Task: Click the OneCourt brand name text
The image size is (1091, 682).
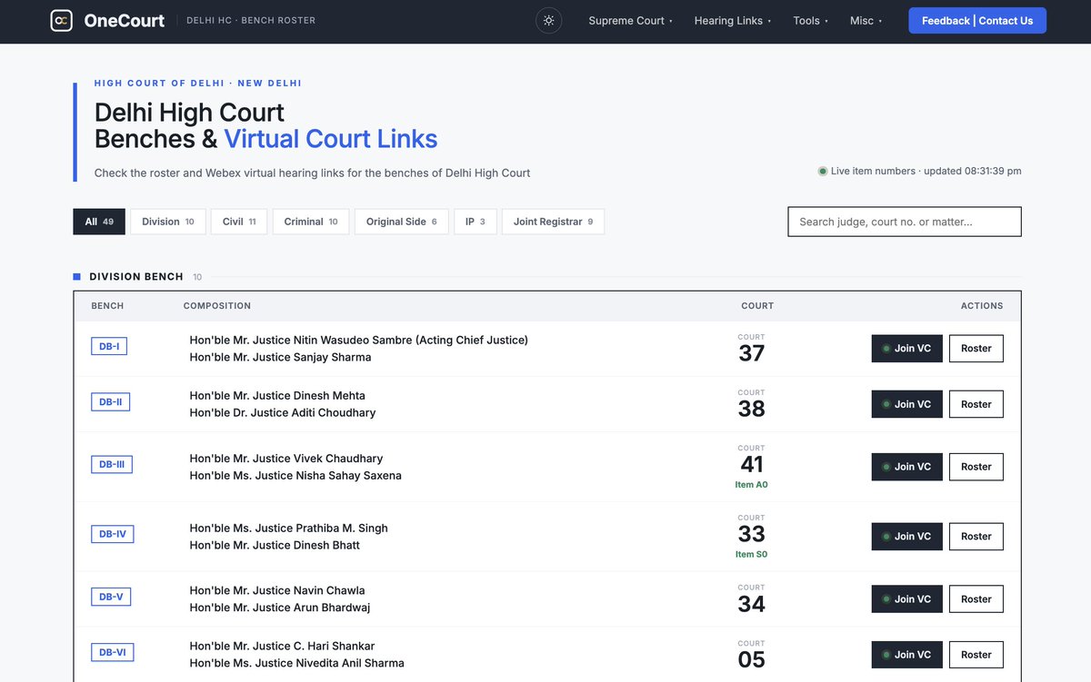Action: tap(125, 20)
